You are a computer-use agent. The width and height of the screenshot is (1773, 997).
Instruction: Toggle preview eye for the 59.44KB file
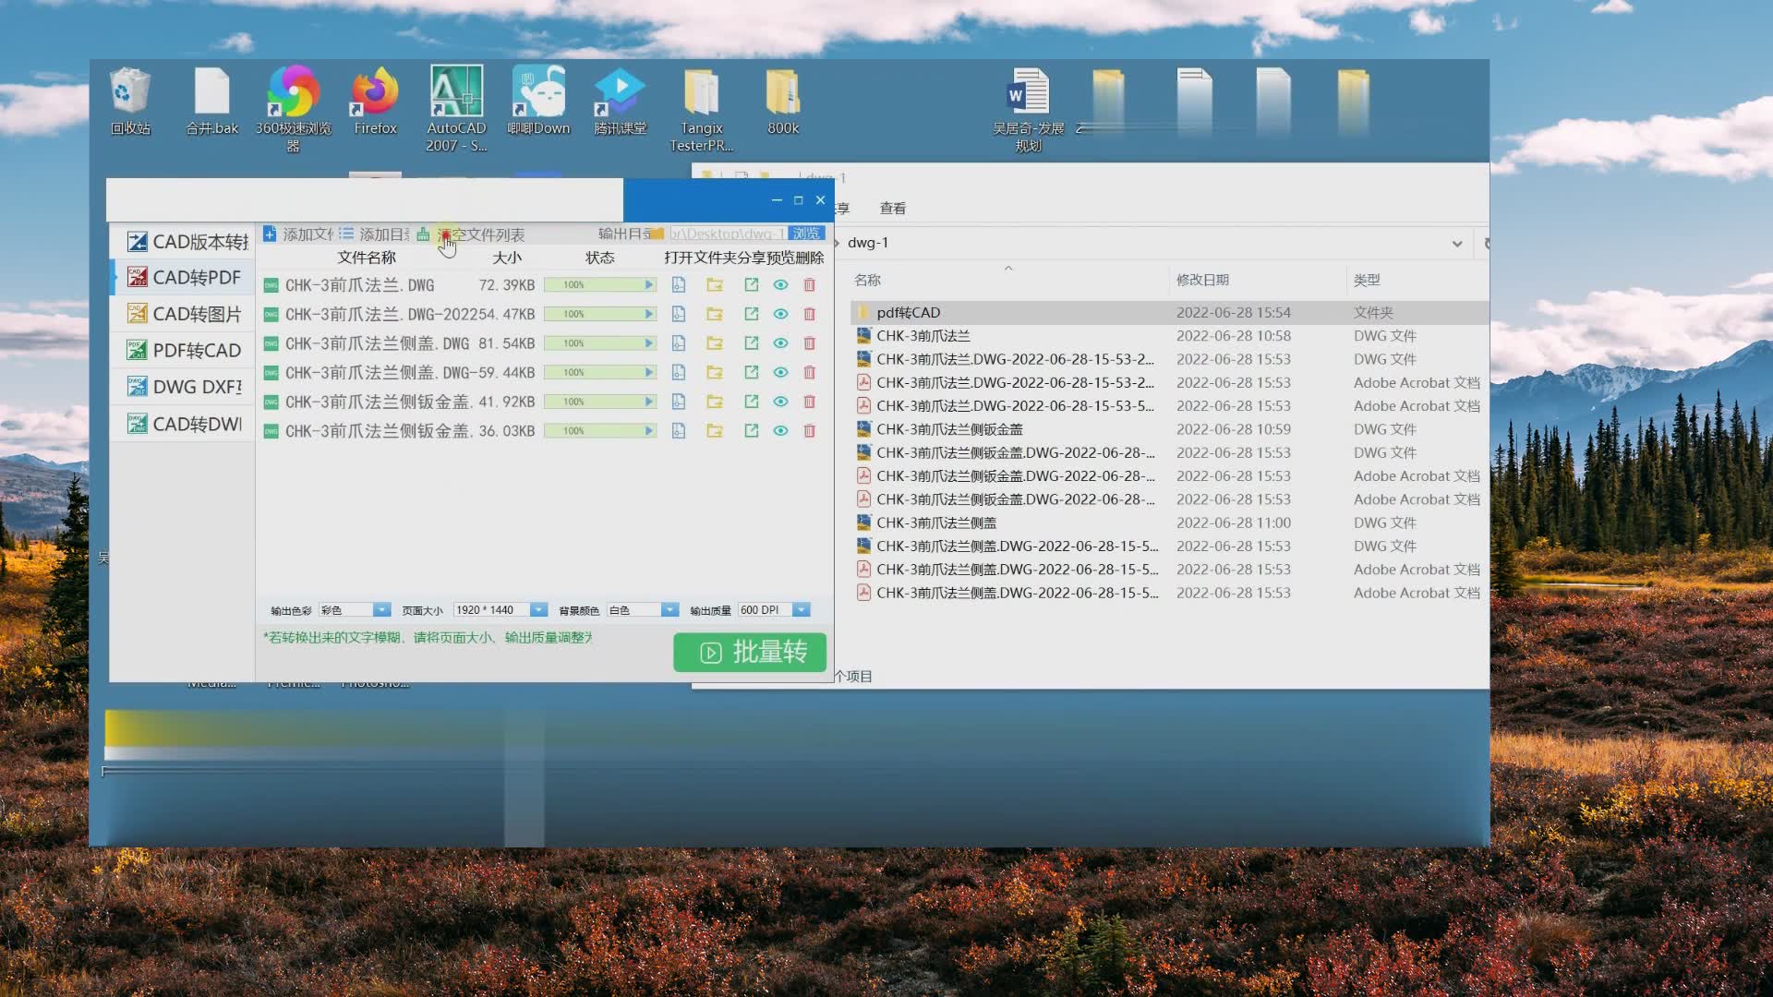point(780,373)
